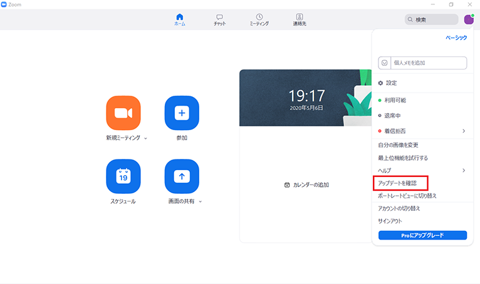
Task: Click the calendar icon beside カレンダーの追加
Action: point(287,185)
